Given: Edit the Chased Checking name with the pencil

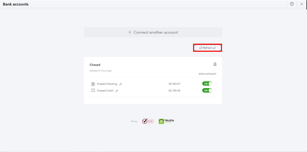Looking at the screenshot, I should (x=121, y=84).
